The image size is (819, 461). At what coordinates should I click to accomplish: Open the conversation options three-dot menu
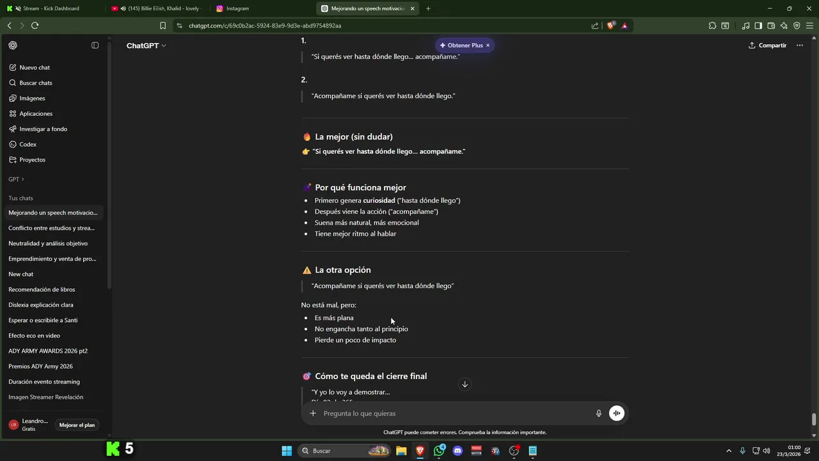pyautogui.click(x=799, y=45)
